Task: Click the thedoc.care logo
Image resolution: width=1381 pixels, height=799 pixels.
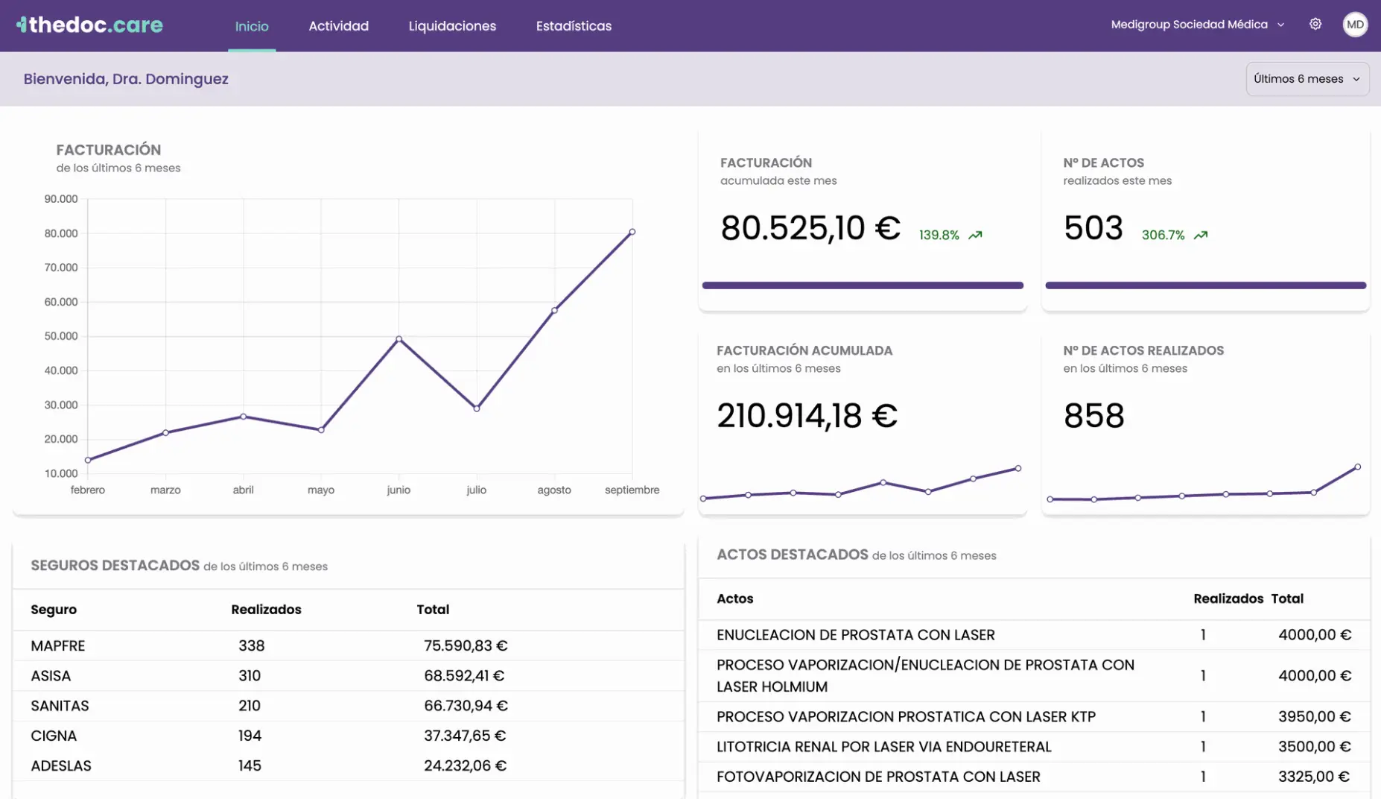Action: click(90, 25)
